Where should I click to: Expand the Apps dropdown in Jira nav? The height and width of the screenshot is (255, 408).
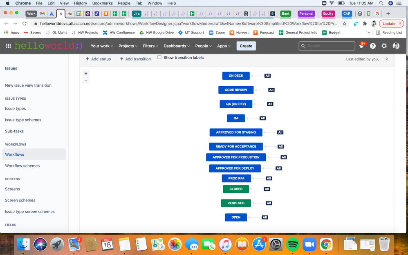click(224, 46)
